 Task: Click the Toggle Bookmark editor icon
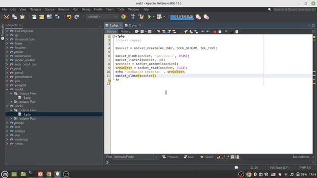(196, 32)
